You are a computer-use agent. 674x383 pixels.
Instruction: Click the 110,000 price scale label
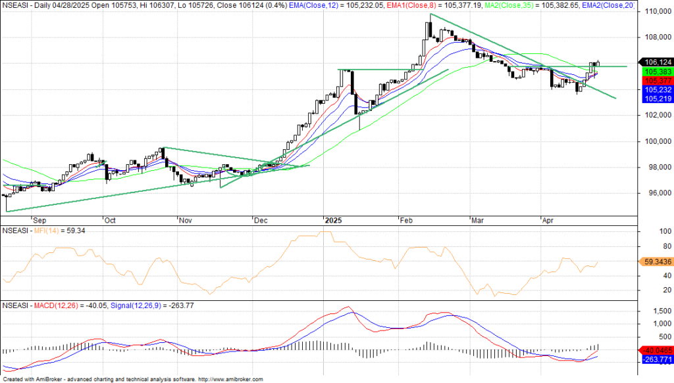click(x=658, y=12)
